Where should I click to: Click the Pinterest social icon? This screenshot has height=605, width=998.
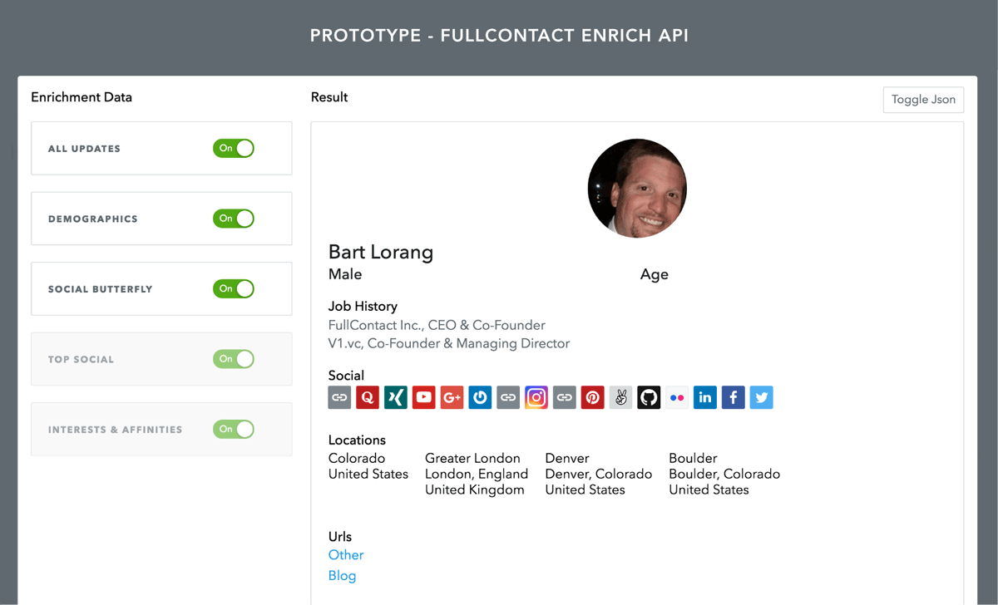593,397
